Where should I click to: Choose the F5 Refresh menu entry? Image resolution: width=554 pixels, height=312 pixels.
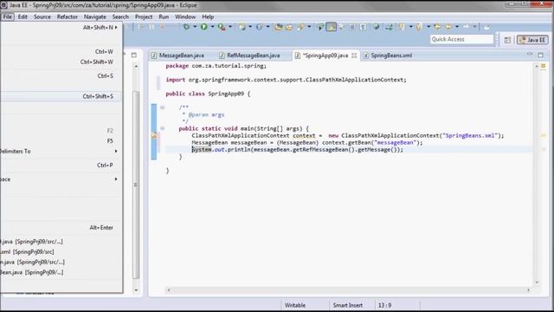(x=61, y=140)
